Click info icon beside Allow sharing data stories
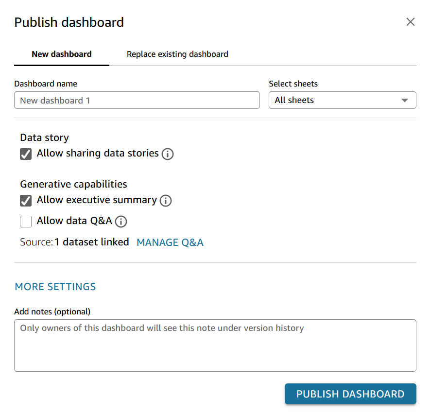This screenshot has width=430, height=414. [168, 154]
